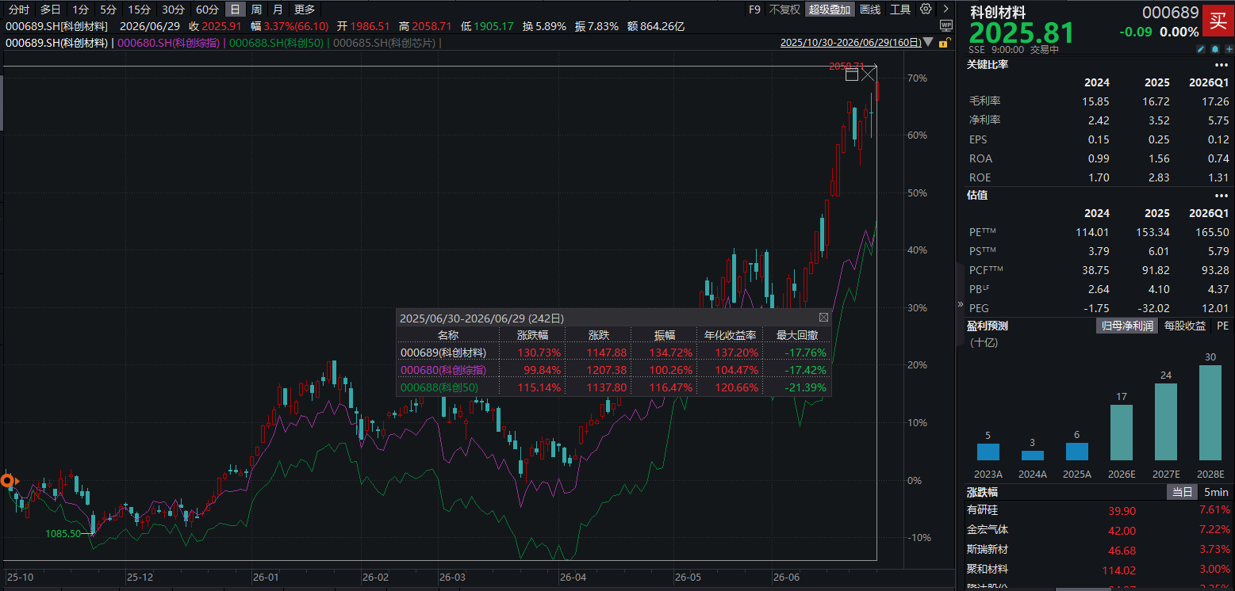1235x591 pixels.
Task: Open the 画线 drawing tools
Action: 870,10
